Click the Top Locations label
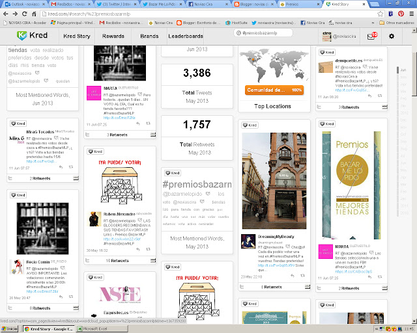The width and height of the screenshot is (417, 333). (272, 106)
